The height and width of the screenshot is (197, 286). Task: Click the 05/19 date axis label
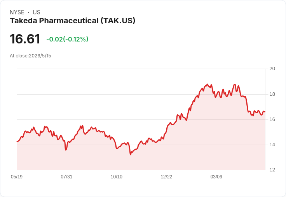point(17,177)
